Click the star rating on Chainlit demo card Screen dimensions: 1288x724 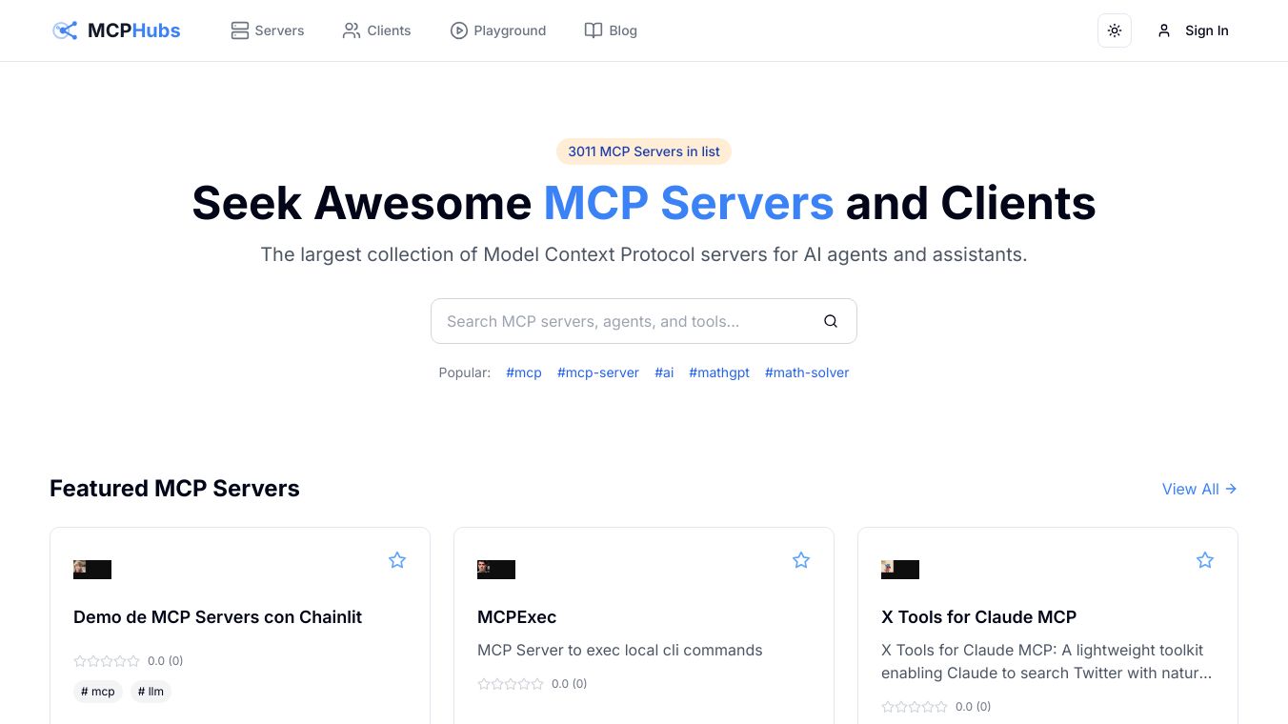pos(107,661)
